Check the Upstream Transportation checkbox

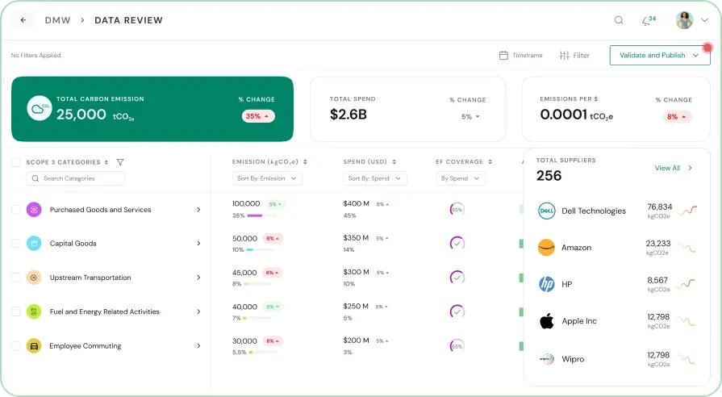coord(16,278)
